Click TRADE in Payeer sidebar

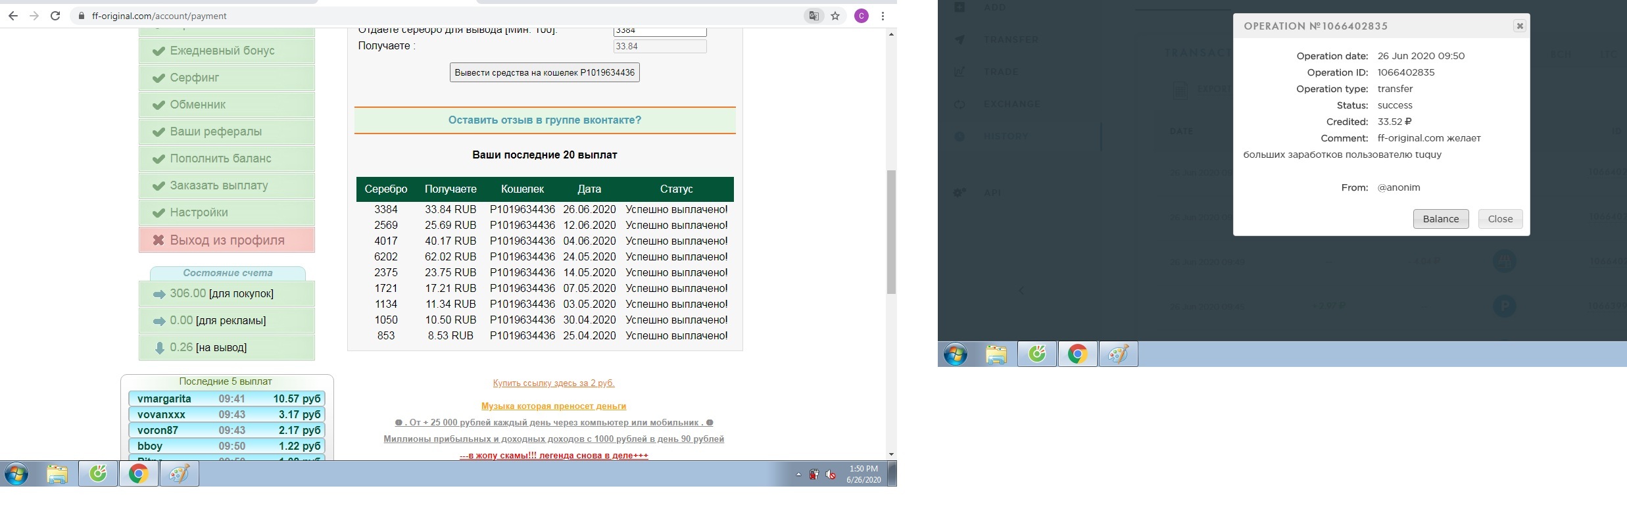click(x=1001, y=72)
